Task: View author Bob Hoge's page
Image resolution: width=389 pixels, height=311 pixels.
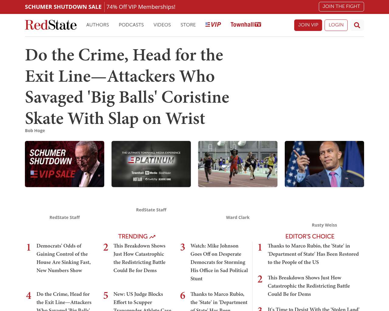Action: (x=35, y=131)
